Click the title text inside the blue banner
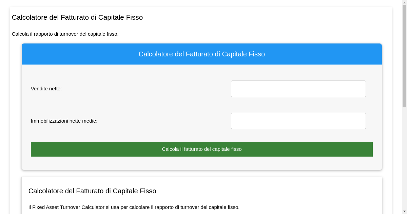407x214 pixels. coord(202,54)
